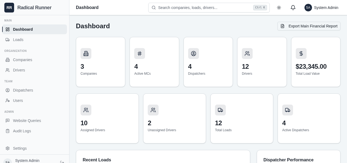The width and height of the screenshot is (347, 163).
Task: Click the Recent Loads heading
Action: tap(97, 160)
